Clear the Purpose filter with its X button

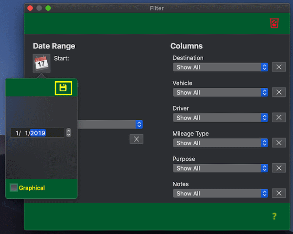[278, 168]
